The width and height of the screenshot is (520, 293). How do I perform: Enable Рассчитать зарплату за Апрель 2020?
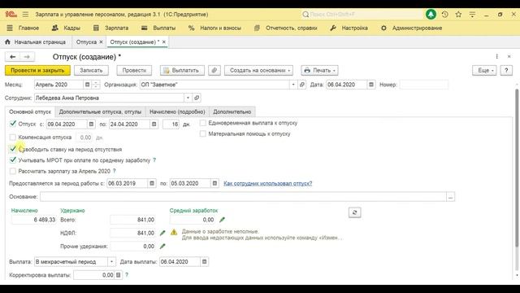point(13,171)
